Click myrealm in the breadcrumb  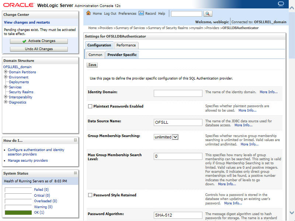click(x=197, y=28)
